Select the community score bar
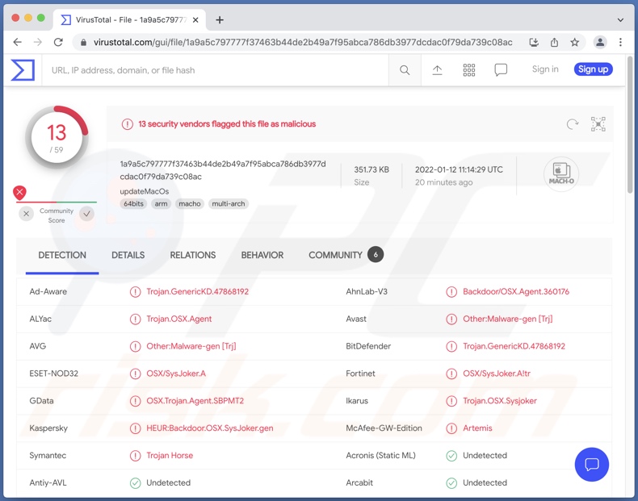Image resolution: width=638 pixels, height=501 pixels. coord(57,202)
